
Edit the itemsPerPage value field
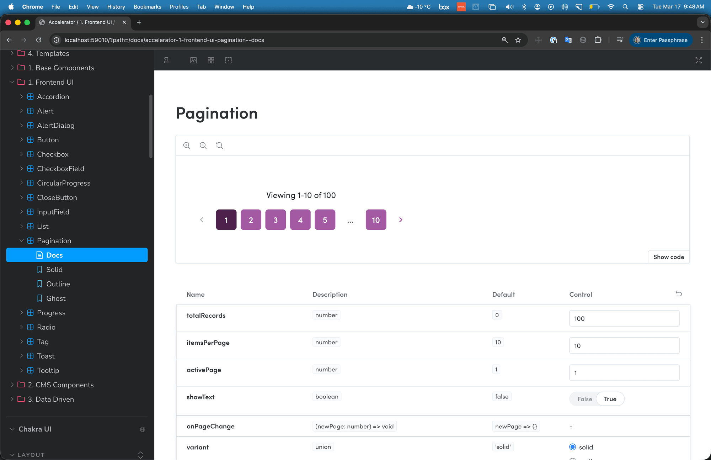[x=624, y=345]
